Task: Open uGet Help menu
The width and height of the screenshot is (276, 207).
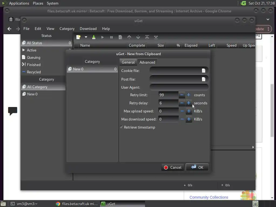Action: 106,29
